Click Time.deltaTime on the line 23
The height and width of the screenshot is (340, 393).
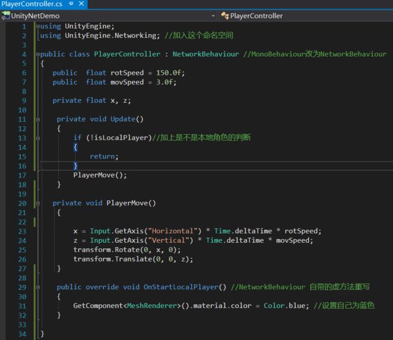click(x=243, y=231)
